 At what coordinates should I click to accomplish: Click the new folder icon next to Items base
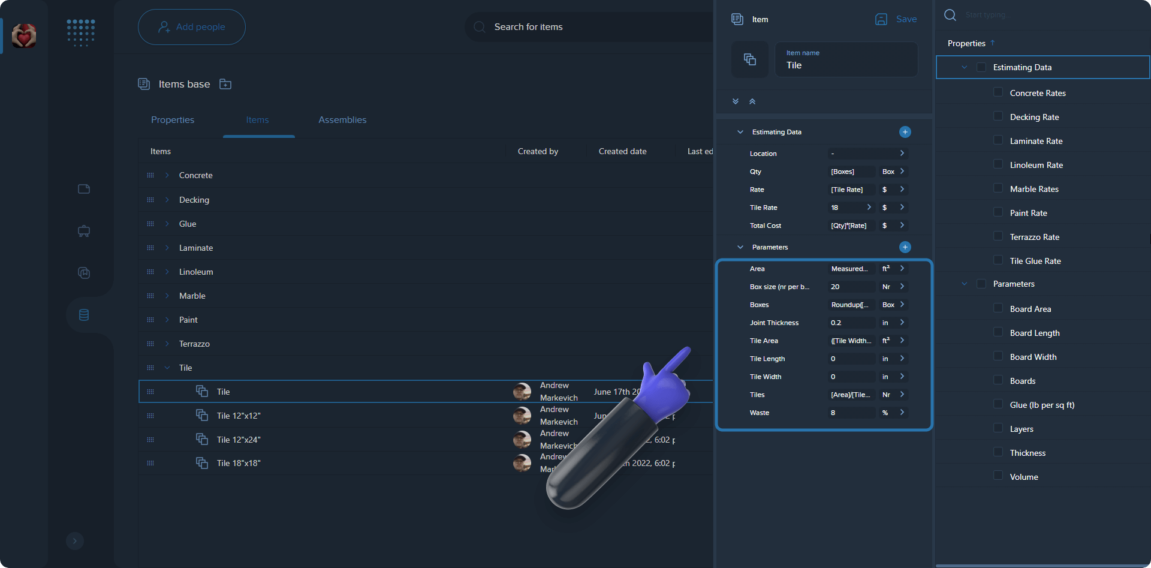[x=225, y=84]
